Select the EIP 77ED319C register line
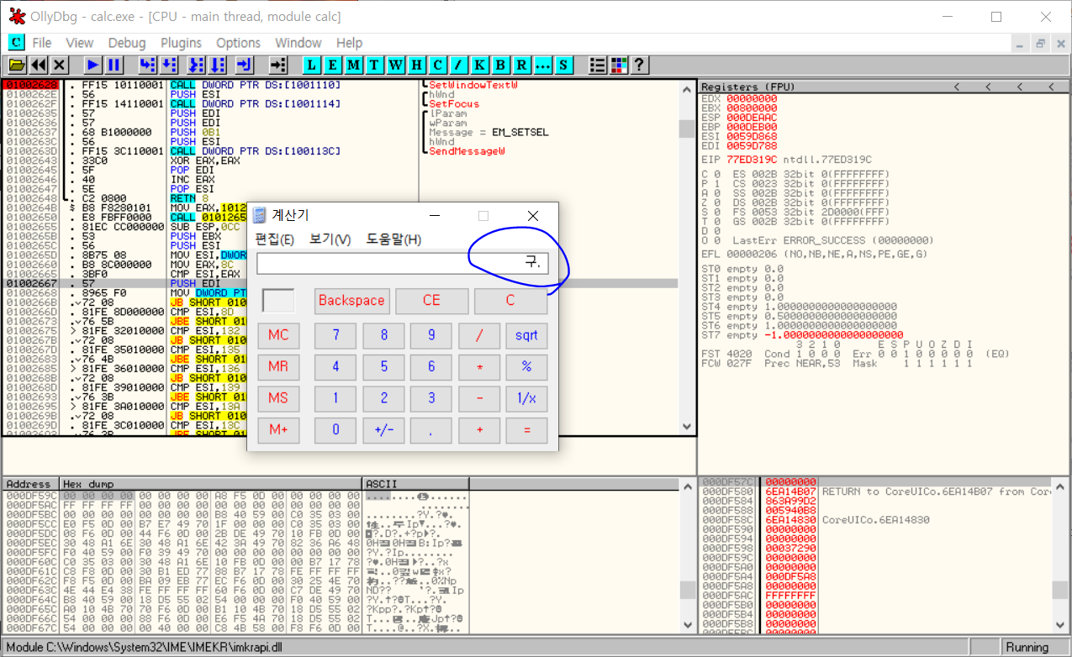Screen dimensions: 1072x657 coord(786,159)
